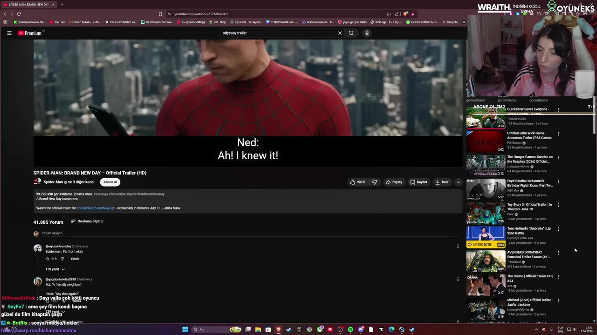Share the video with Paylaş
This screenshot has width=597, height=335.
(x=394, y=182)
